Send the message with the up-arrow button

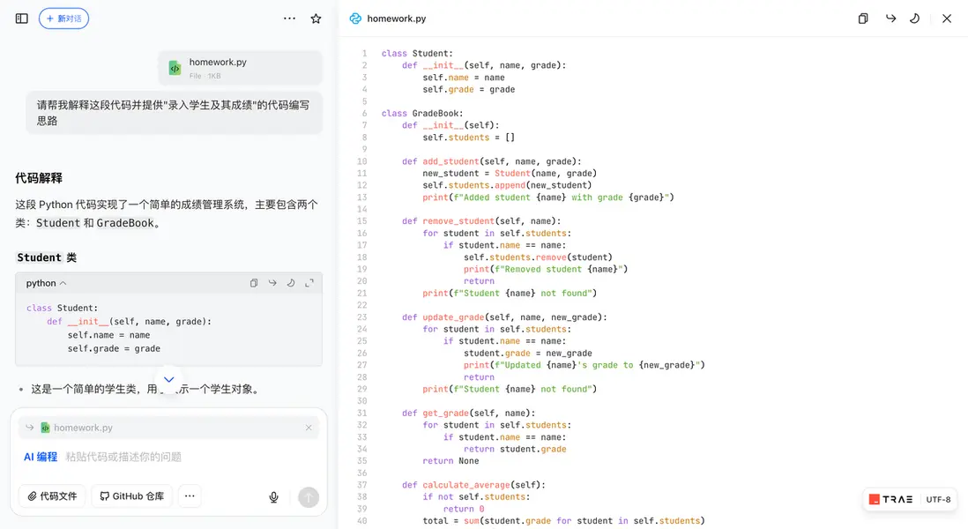point(309,497)
